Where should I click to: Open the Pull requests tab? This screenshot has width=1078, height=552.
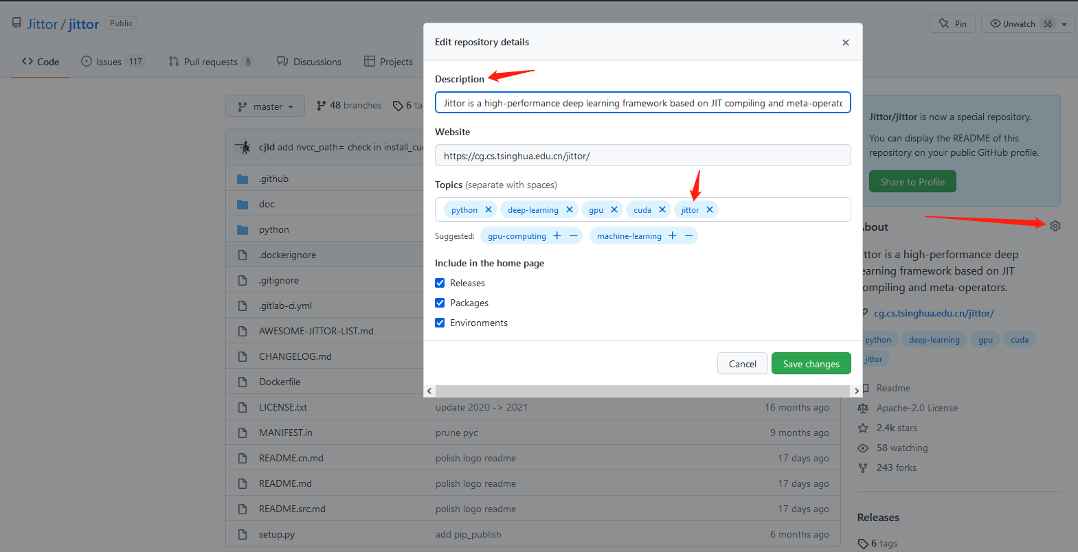[x=211, y=62]
